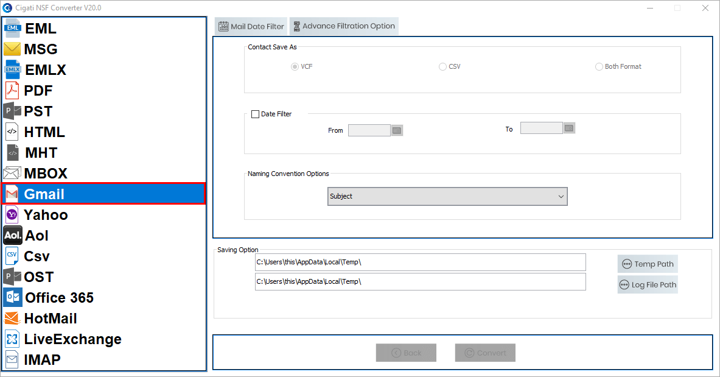Select the MSG list entry text

pos(41,49)
